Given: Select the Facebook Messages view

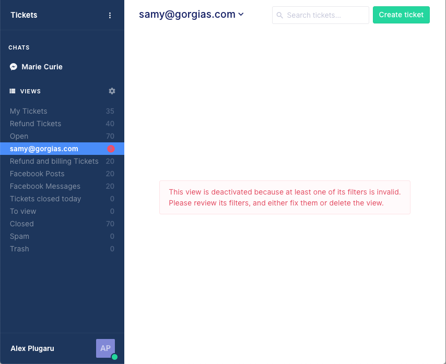Looking at the screenshot, I should tap(62, 186).
